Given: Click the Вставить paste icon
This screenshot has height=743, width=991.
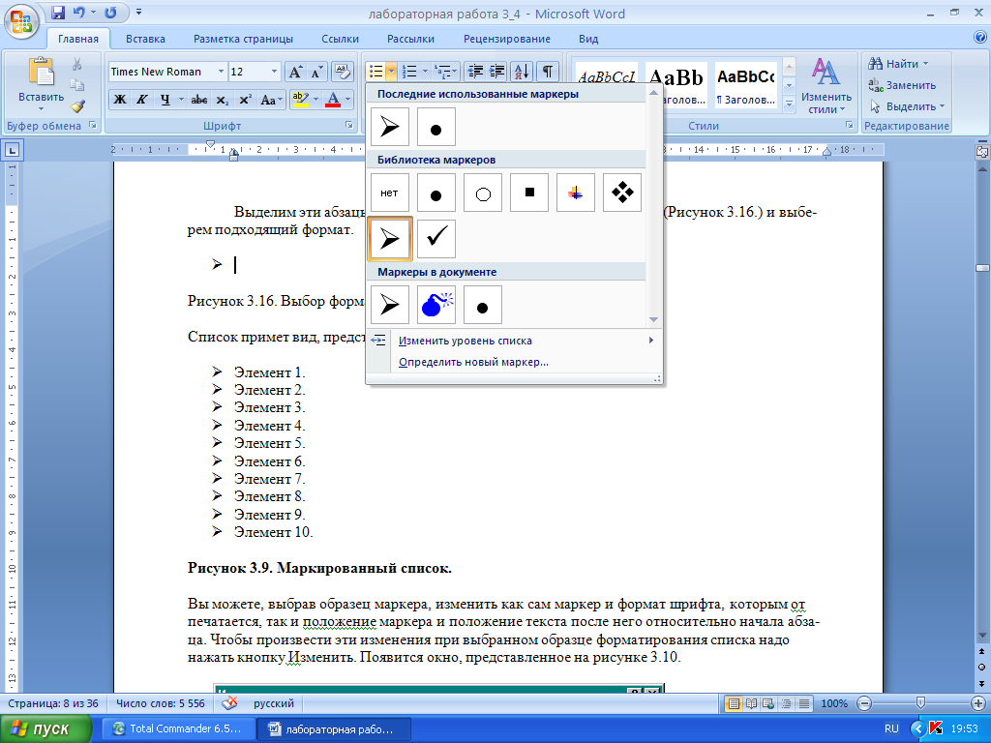Looking at the screenshot, I should 41,72.
